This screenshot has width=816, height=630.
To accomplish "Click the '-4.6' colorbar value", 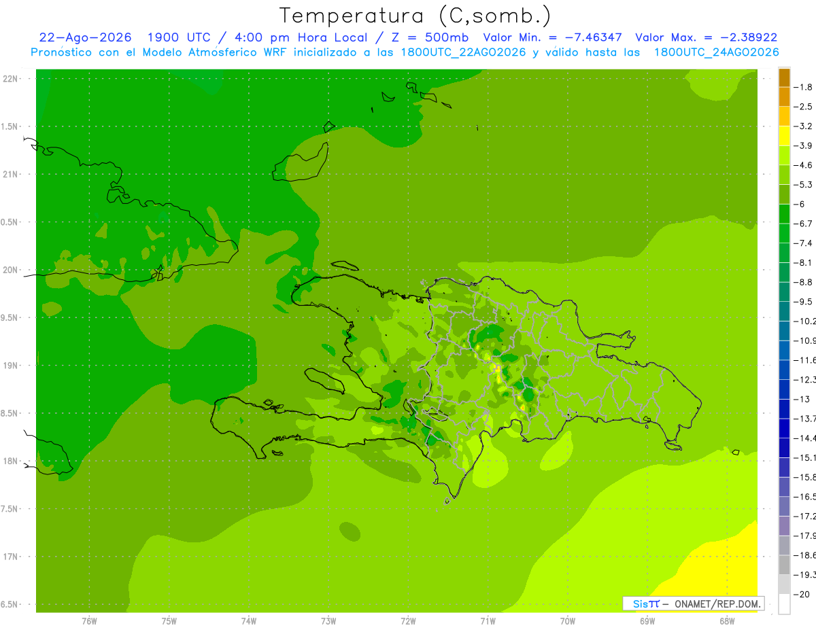I will pyautogui.click(x=803, y=165).
